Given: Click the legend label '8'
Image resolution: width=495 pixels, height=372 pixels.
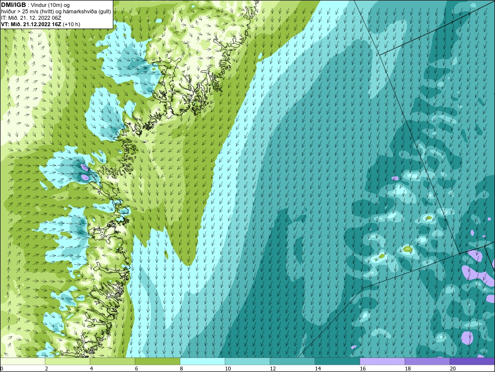Looking at the screenshot, I should [181, 369].
